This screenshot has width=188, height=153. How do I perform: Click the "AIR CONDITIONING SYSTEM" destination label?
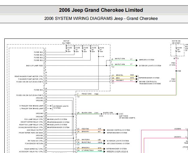(118, 143)
